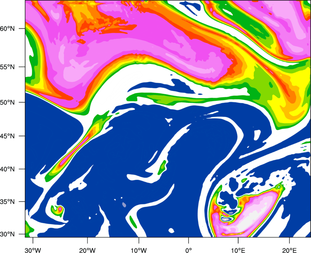
Task: Click the 30°W longitude label
Action: point(33,250)
